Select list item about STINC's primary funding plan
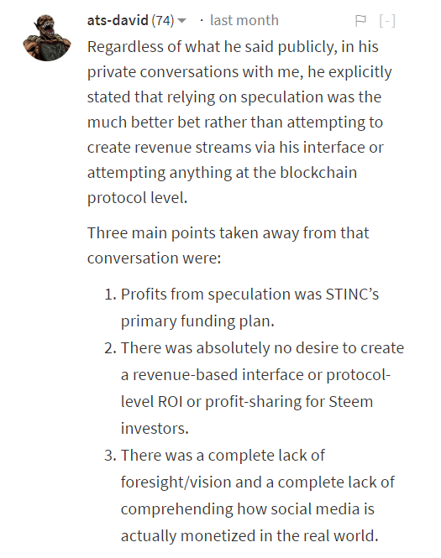Image resolution: width=441 pixels, height=558 pixels. 249,307
